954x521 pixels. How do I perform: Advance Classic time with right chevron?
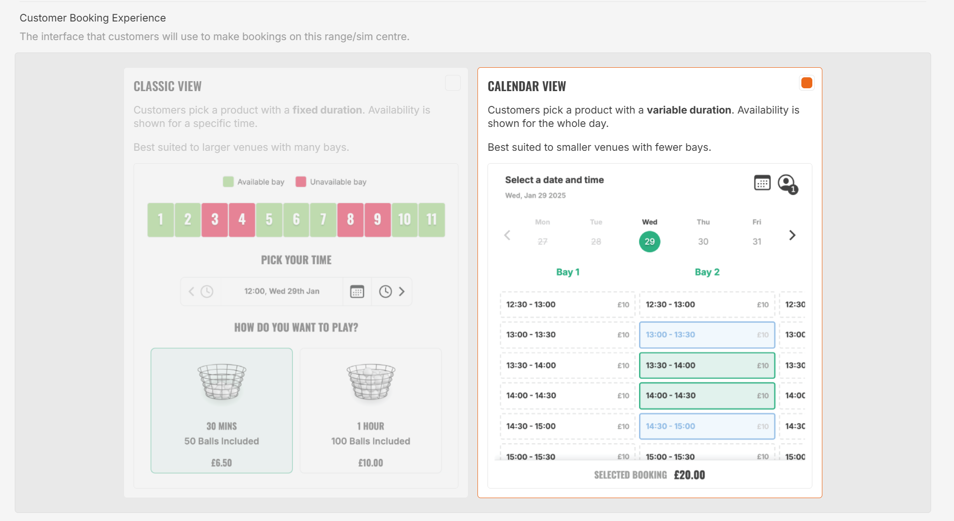click(402, 292)
